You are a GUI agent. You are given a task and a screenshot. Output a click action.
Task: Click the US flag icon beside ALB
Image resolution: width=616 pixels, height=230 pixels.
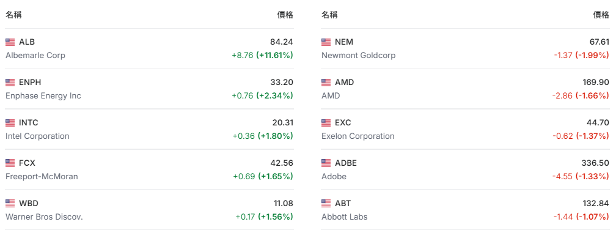pyautogui.click(x=10, y=42)
